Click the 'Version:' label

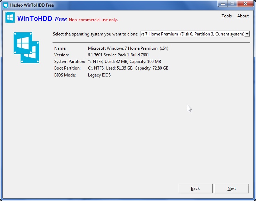click(x=61, y=55)
